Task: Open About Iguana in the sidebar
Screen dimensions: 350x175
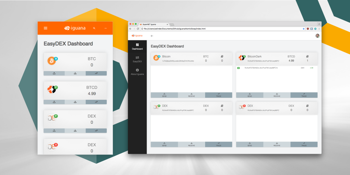Action: (137, 72)
